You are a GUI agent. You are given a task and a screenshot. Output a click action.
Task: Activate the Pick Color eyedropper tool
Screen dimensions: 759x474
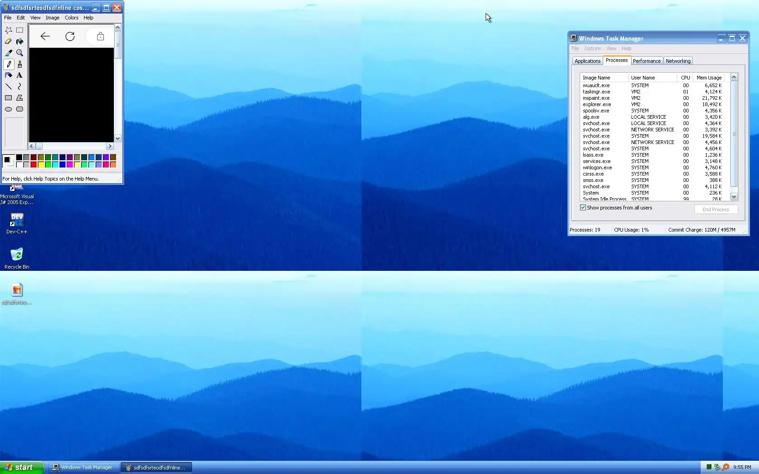tap(9, 53)
